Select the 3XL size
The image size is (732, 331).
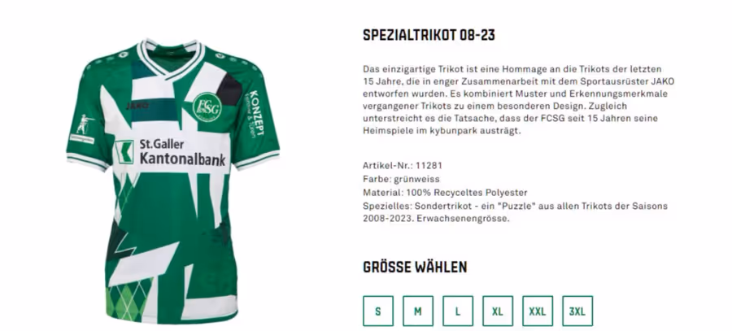(x=577, y=311)
